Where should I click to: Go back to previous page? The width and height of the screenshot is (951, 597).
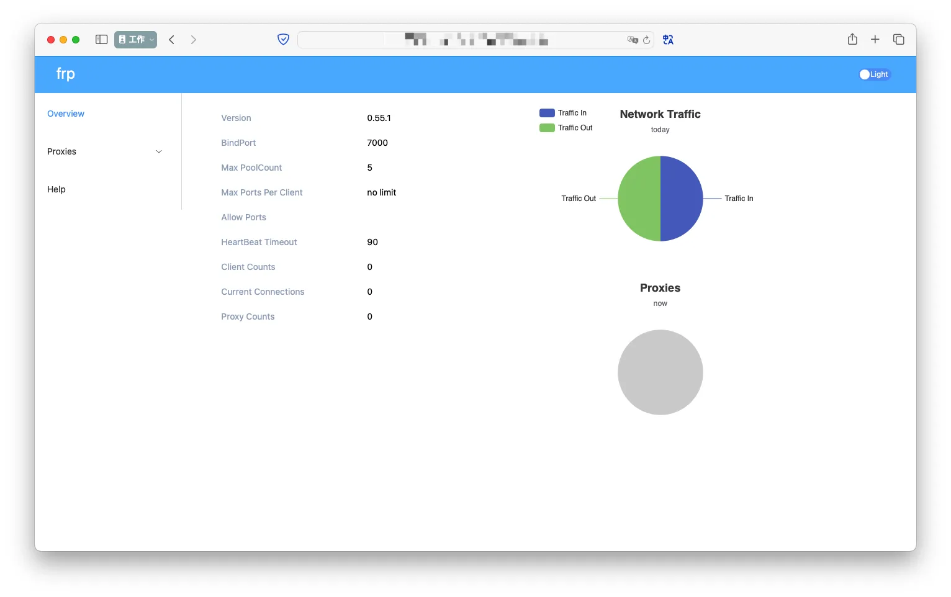tap(172, 40)
